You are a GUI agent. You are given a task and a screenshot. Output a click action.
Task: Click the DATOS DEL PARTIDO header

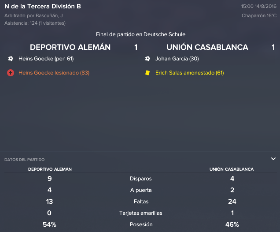click(x=25, y=160)
